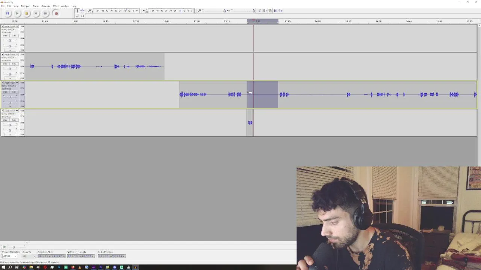This screenshot has height=270, width=481.
Task: Click the Windows taskbar search icon
Action: click(x=10, y=267)
